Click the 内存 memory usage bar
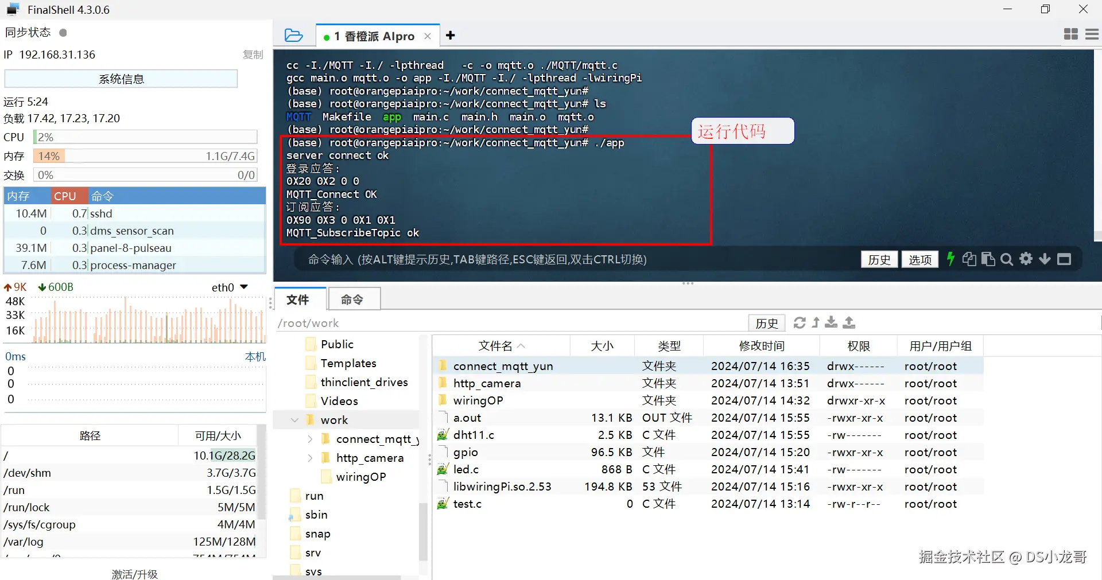 coord(145,156)
